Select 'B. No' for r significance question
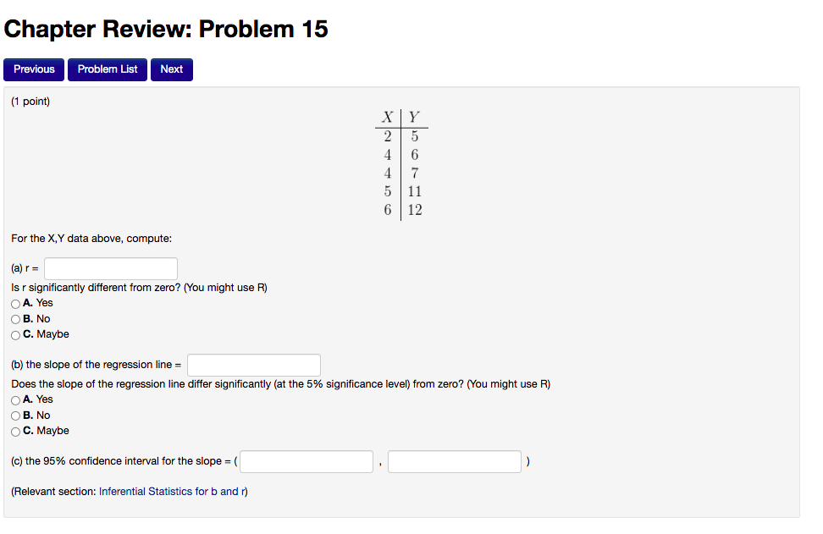Viewport: 823px width, 534px height. [15, 319]
